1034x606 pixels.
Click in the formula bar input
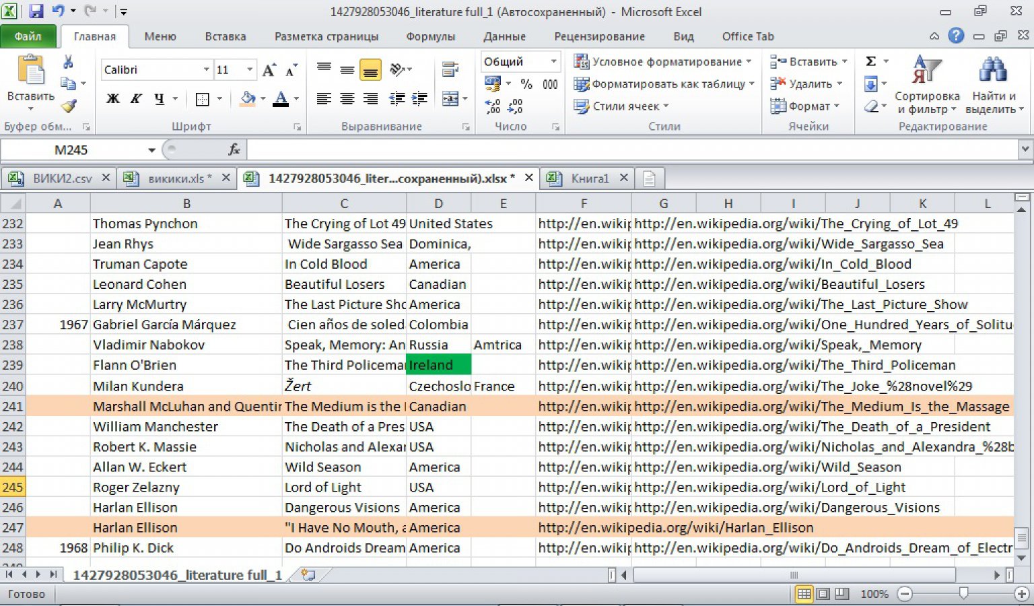click(x=633, y=149)
